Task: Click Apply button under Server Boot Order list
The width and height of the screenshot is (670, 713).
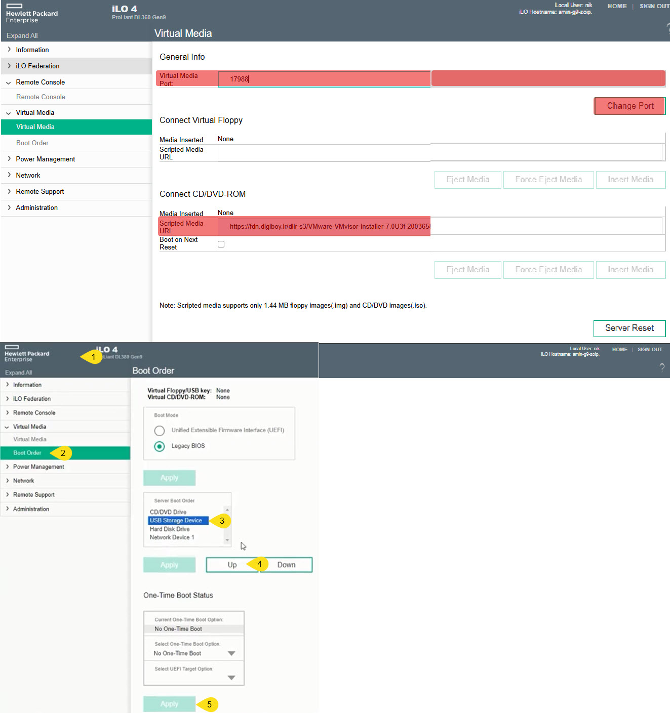Action: [x=169, y=565]
